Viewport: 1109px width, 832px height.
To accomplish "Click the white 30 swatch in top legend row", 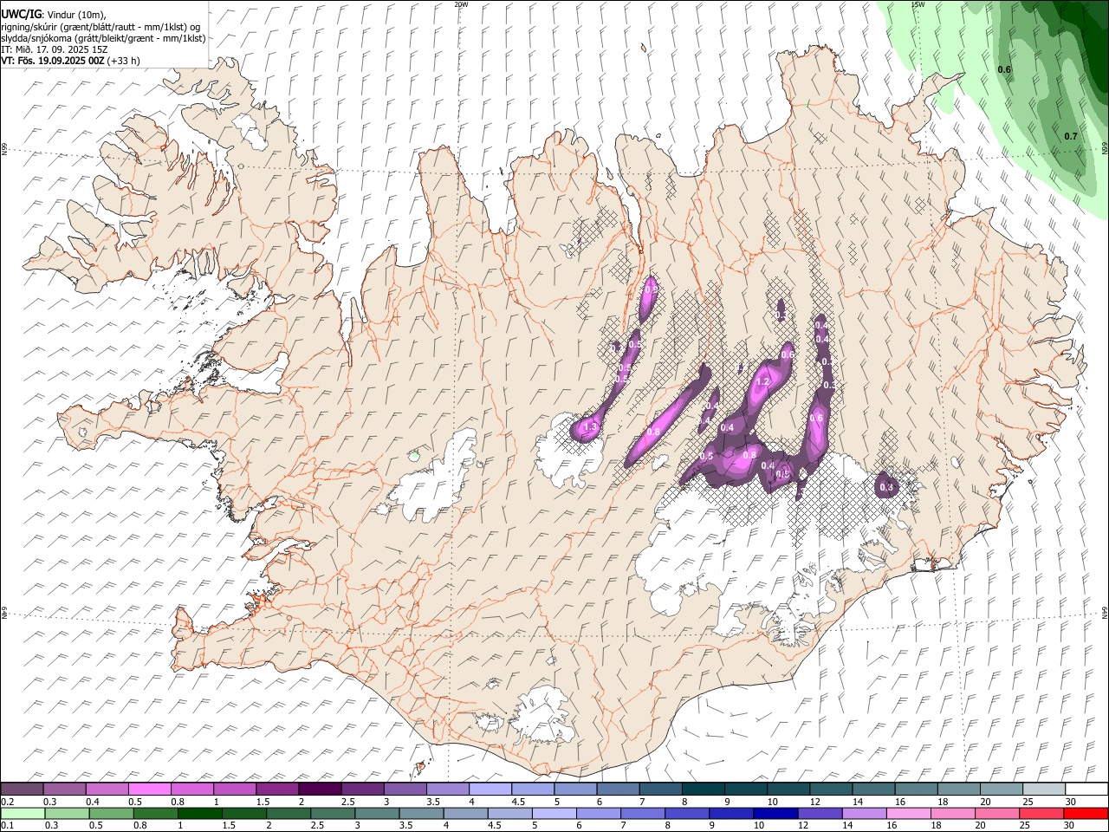I will (x=1086, y=790).
